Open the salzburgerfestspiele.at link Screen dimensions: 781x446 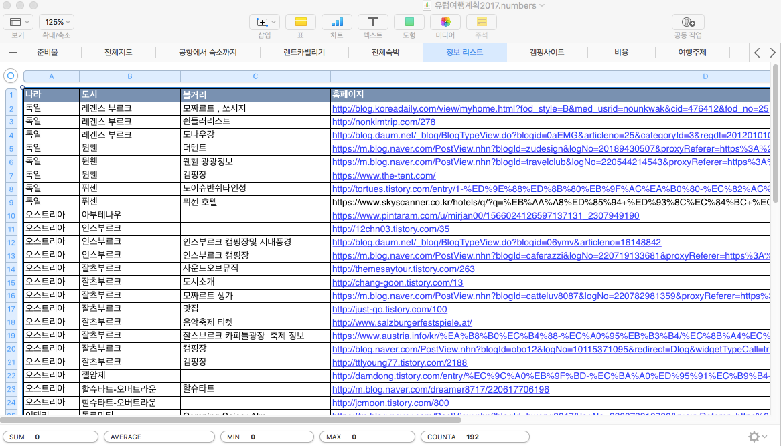click(402, 323)
